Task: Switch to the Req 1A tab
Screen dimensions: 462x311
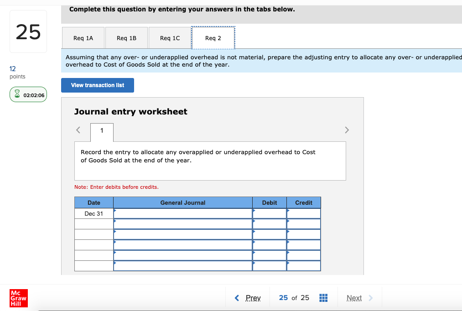Action: point(83,38)
